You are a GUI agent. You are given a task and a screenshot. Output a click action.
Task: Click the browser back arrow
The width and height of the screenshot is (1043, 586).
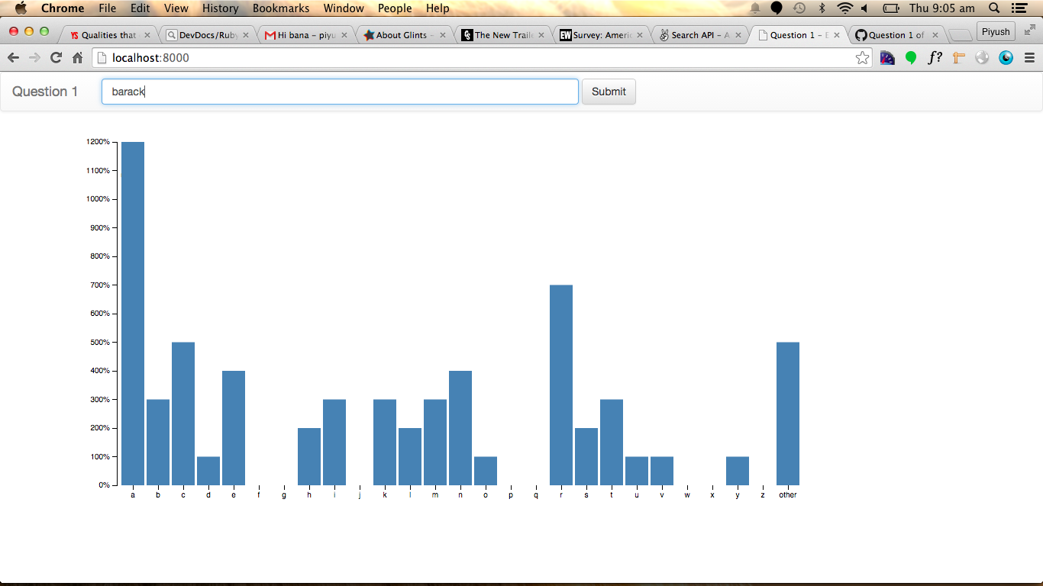(x=13, y=58)
